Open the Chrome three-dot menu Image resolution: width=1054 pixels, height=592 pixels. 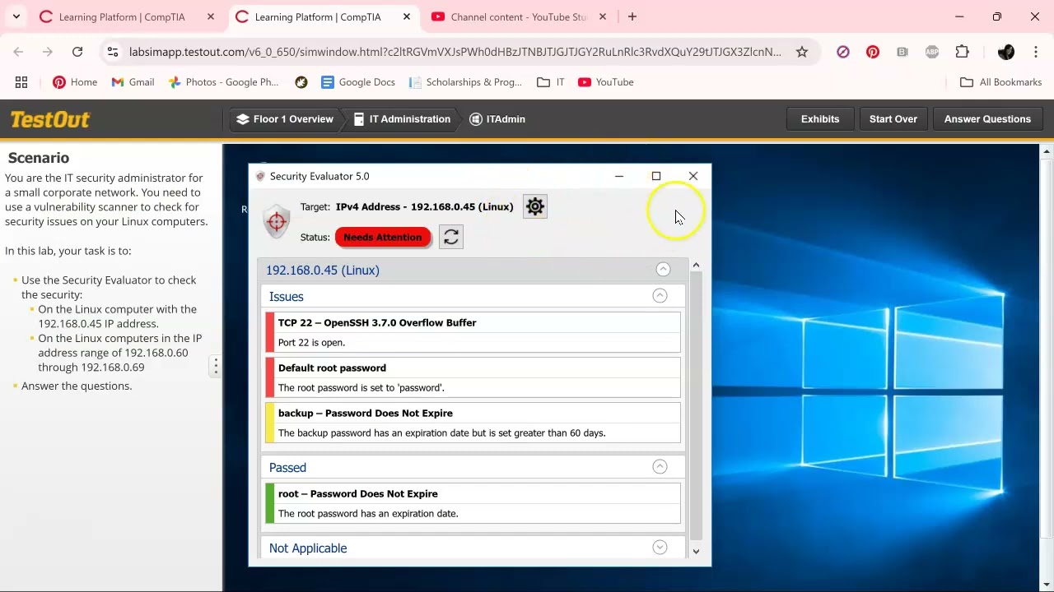[x=1036, y=52]
